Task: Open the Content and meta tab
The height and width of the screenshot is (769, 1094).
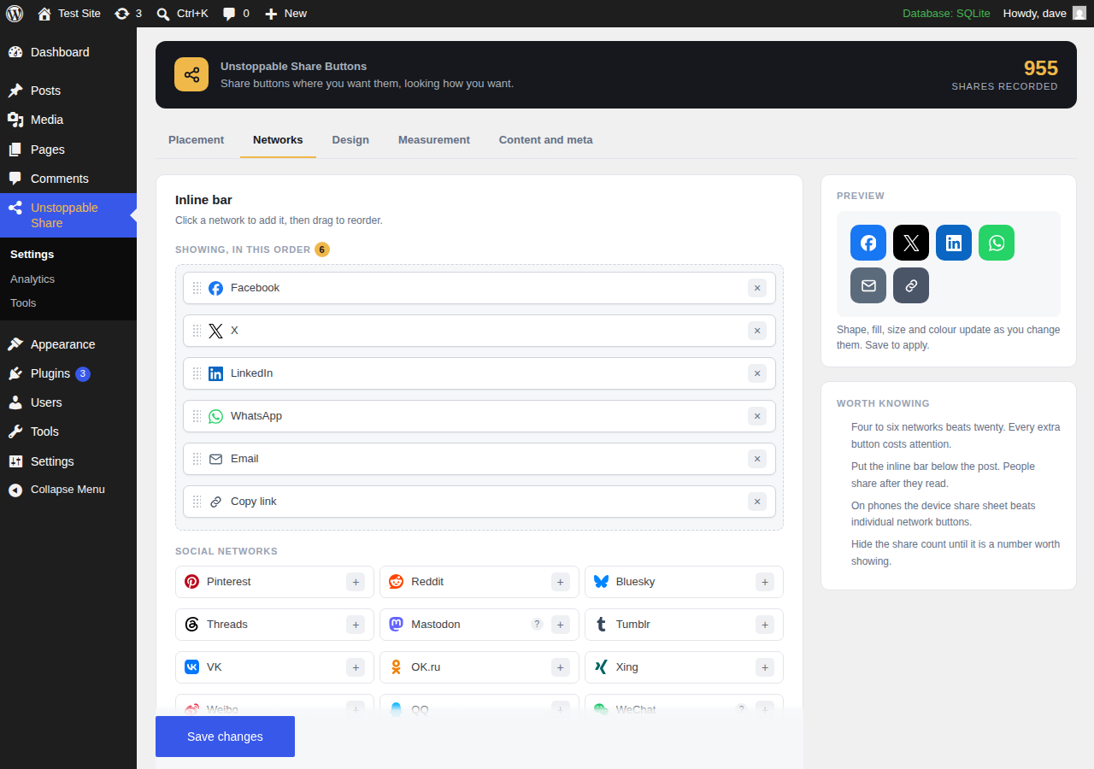Action: pyautogui.click(x=545, y=140)
